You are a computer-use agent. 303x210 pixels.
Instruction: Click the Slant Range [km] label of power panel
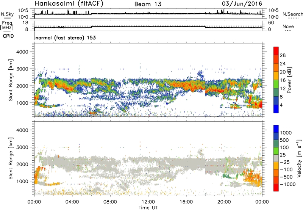pyautogui.click(x=11, y=80)
